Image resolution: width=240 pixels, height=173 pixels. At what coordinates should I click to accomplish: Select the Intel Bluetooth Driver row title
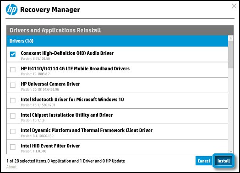[x=72, y=100]
